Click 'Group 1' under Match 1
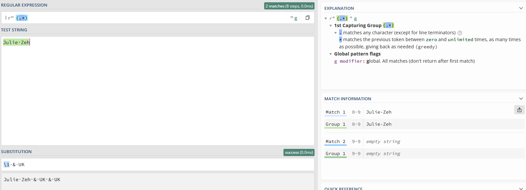This screenshot has height=190, width=526. tap(336, 124)
